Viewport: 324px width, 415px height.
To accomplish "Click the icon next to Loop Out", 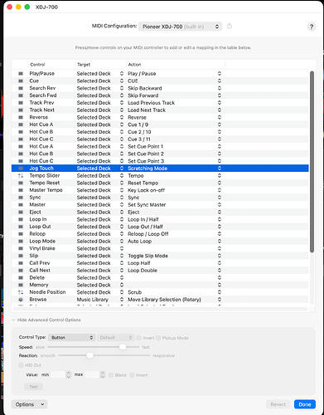I will click(21, 227).
